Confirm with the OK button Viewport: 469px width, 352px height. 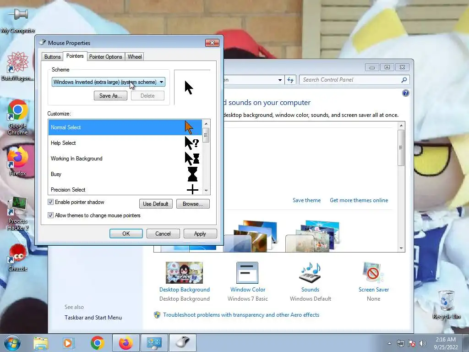point(126,233)
